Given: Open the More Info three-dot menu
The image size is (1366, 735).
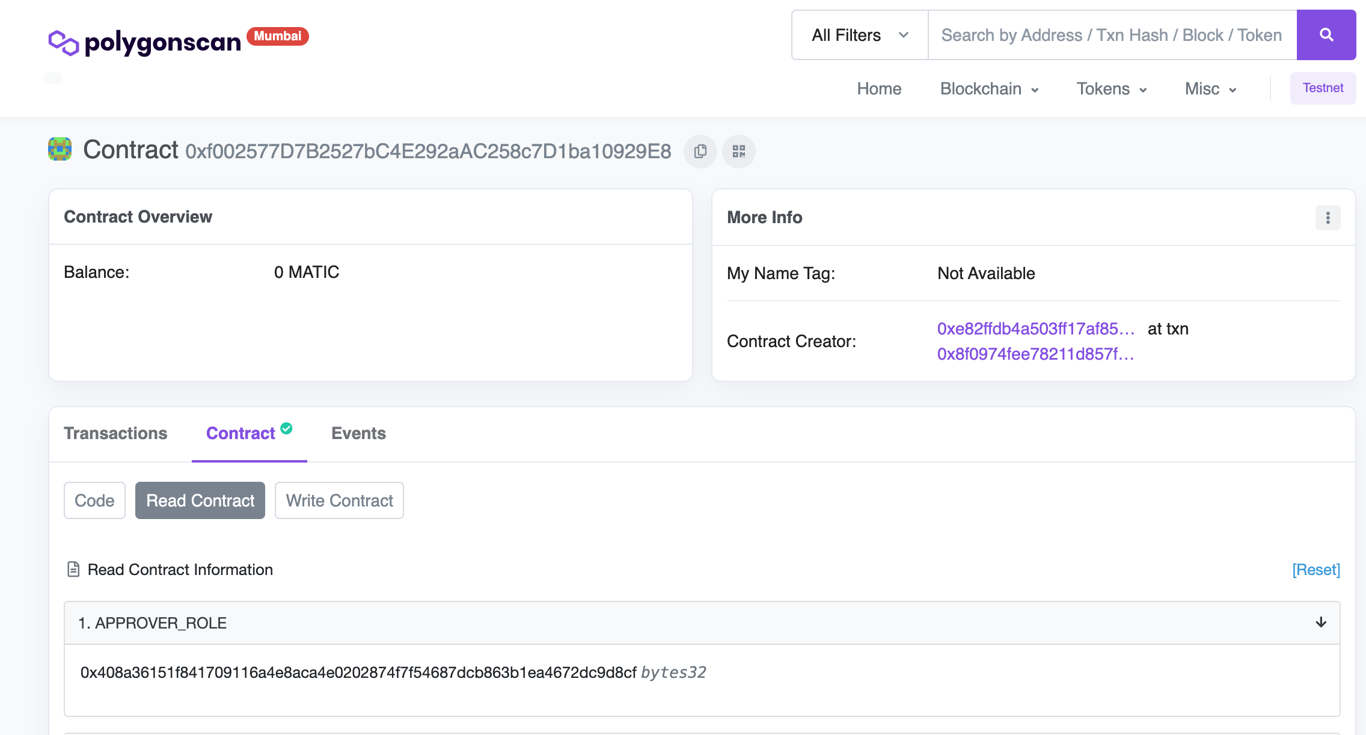Looking at the screenshot, I should (1328, 218).
